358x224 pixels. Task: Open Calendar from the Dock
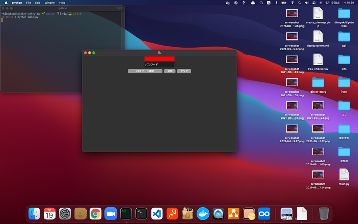coord(49,214)
